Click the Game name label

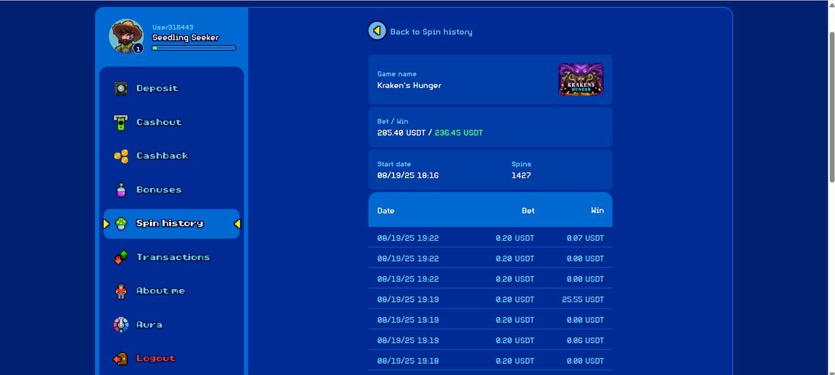[x=397, y=74]
